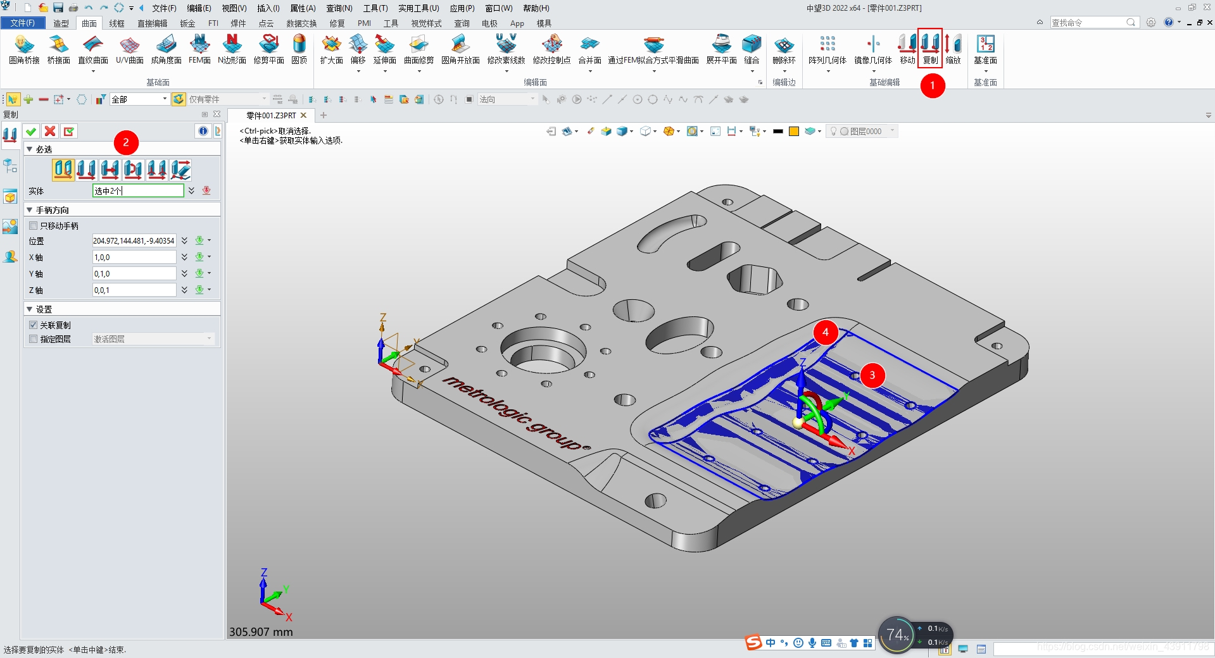The width and height of the screenshot is (1215, 658).
Task: Pick the 修剪平面 trim plane tool
Action: point(268,49)
